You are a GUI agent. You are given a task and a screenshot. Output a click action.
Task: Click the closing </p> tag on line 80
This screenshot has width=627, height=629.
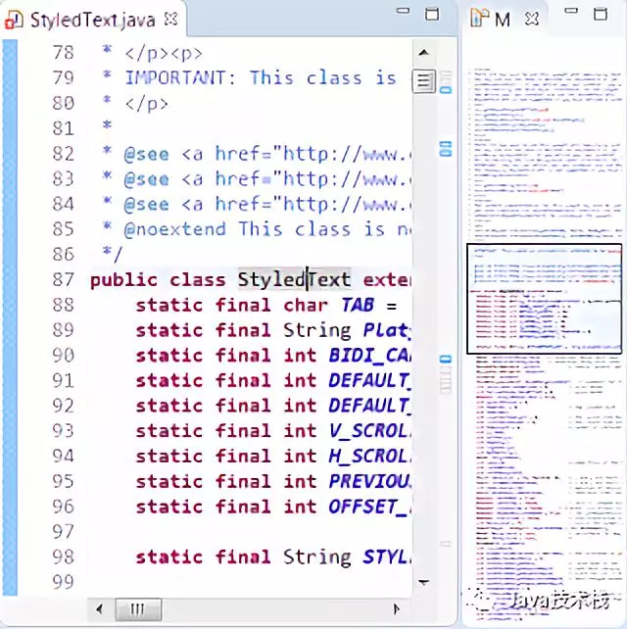coord(146,104)
